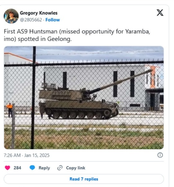Click the tweet text about AS9 Huntsman
174x187 pixels.
pos(77,35)
